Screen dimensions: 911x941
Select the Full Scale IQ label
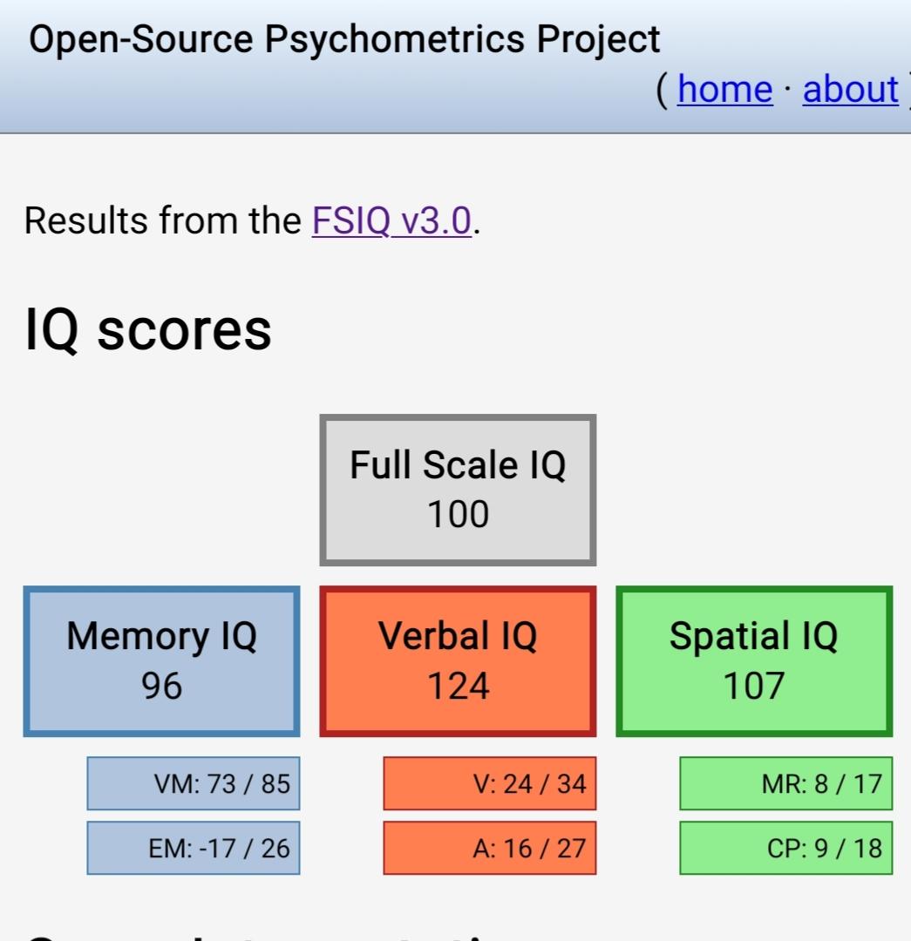(x=458, y=464)
